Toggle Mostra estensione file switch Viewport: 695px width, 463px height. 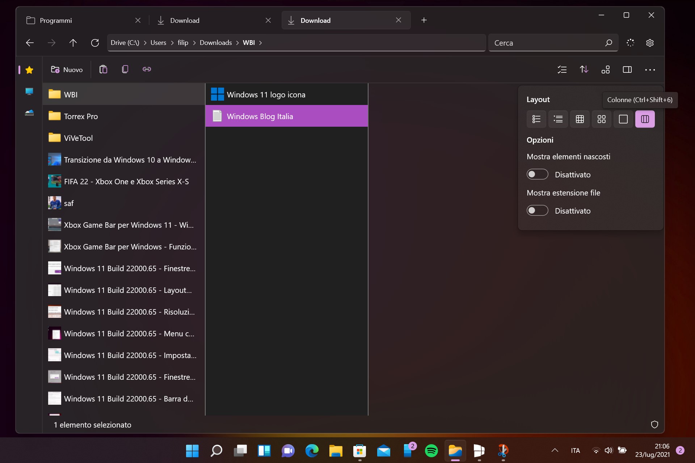[x=538, y=211]
